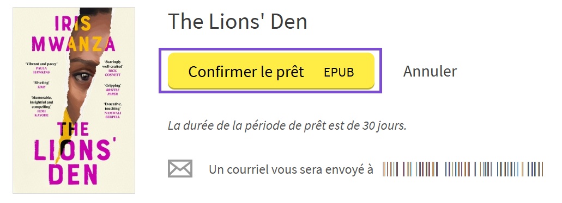Click the Paula Hawkins quote on cover
562x203 pixels.
click(41, 68)
